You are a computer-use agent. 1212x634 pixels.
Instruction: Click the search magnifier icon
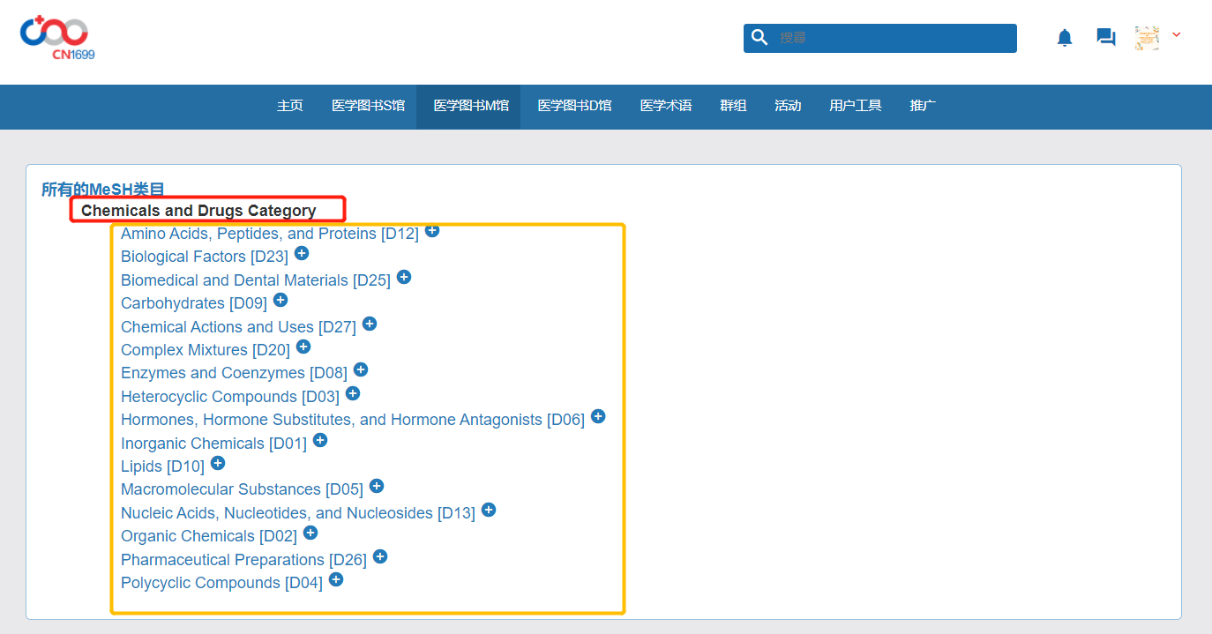(759, 38)
